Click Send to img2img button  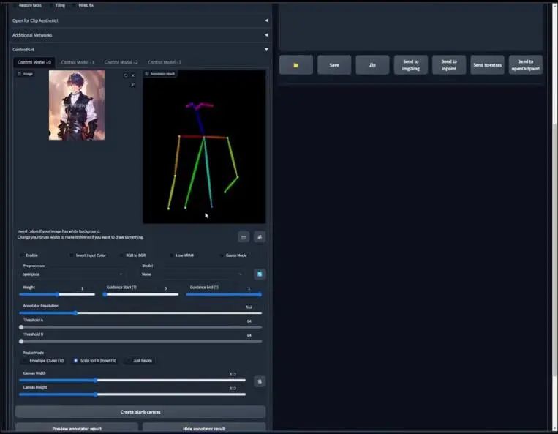411,65
